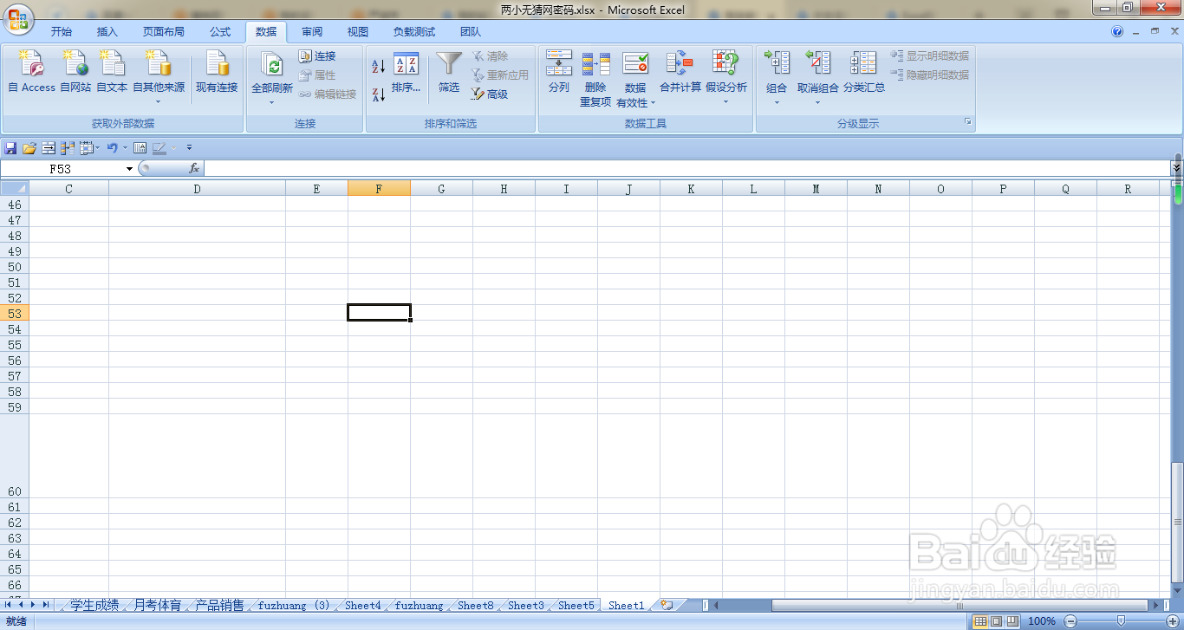Expand the Ungroup (取消组合) dropdown arrow
The width and height of the screenshot is (1184, 630).
click(x=818, y=102)
